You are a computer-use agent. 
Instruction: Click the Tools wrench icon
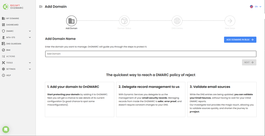pos(3,63)
